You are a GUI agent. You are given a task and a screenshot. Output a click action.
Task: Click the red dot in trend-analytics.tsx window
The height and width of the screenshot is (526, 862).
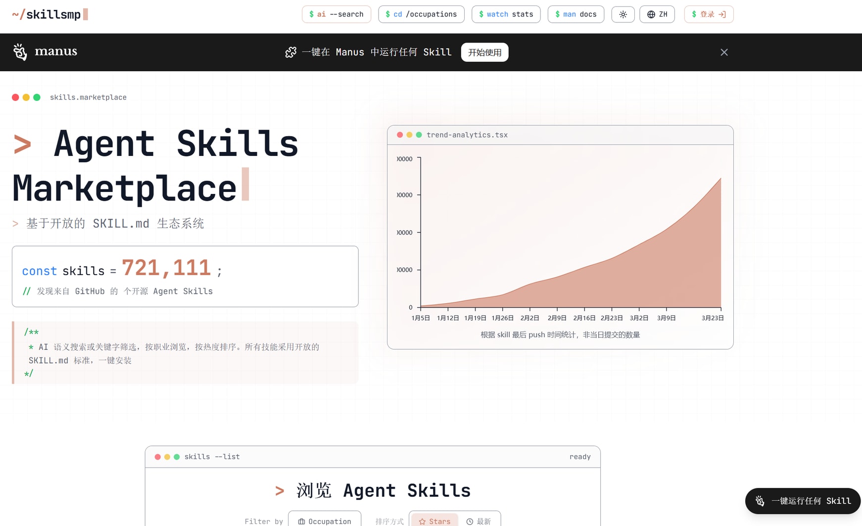pyautogui.click(x=400, y=135)
